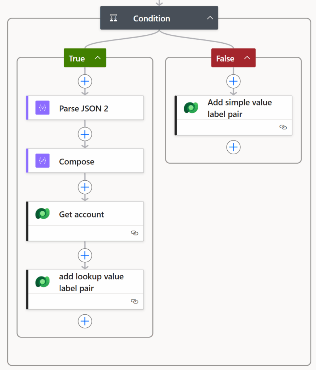Click the Condition control icon

tap(113, 18)
